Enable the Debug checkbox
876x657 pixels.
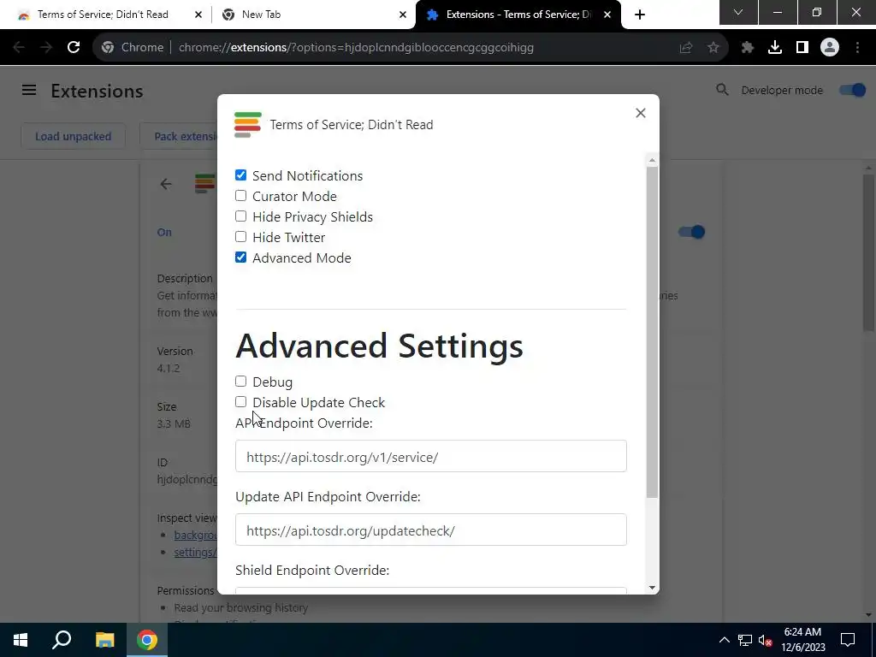point(240,381)
